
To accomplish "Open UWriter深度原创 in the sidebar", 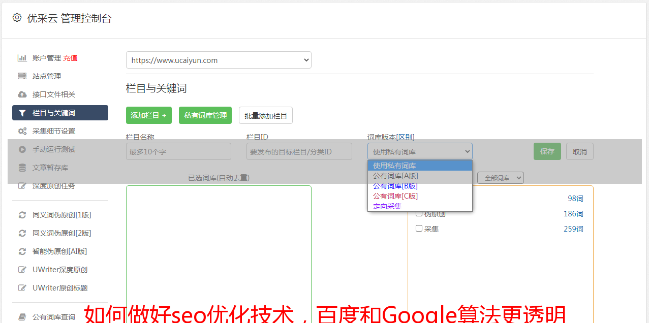I will (x=60, y=270).
